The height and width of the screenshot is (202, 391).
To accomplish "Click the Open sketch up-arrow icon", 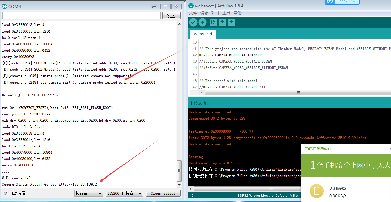I will [x=222, y=22].
